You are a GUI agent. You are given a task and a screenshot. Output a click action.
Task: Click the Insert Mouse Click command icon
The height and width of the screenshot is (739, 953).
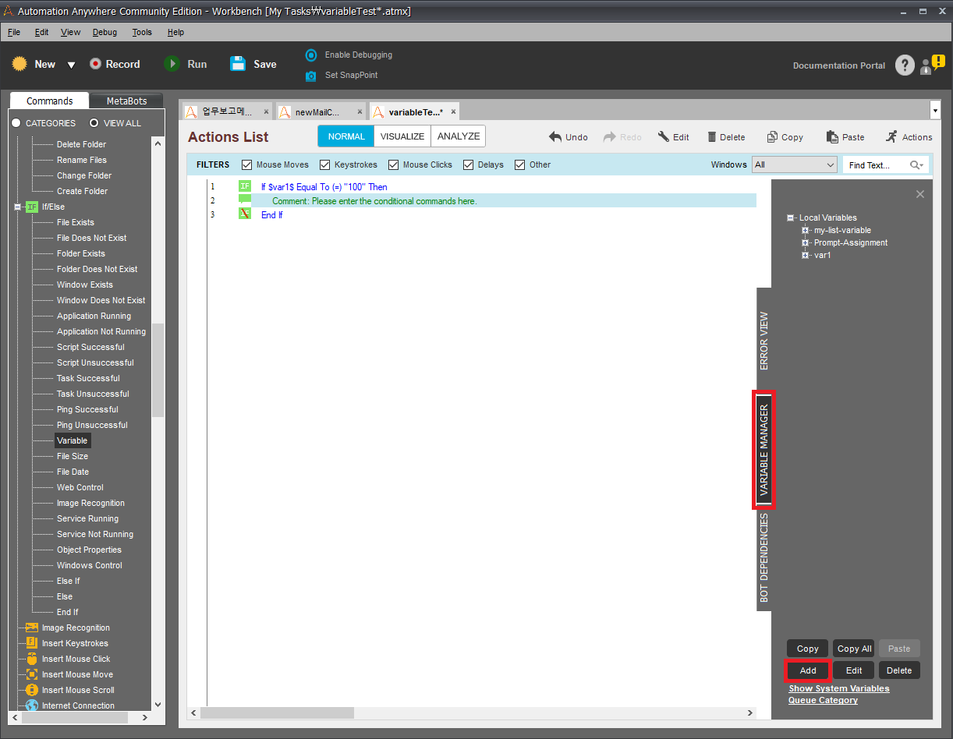point(32,659)
